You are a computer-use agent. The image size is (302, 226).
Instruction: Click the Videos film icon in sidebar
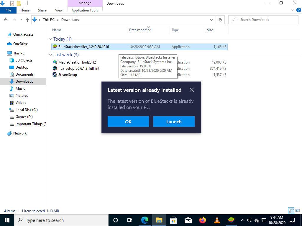coord(12,103)
